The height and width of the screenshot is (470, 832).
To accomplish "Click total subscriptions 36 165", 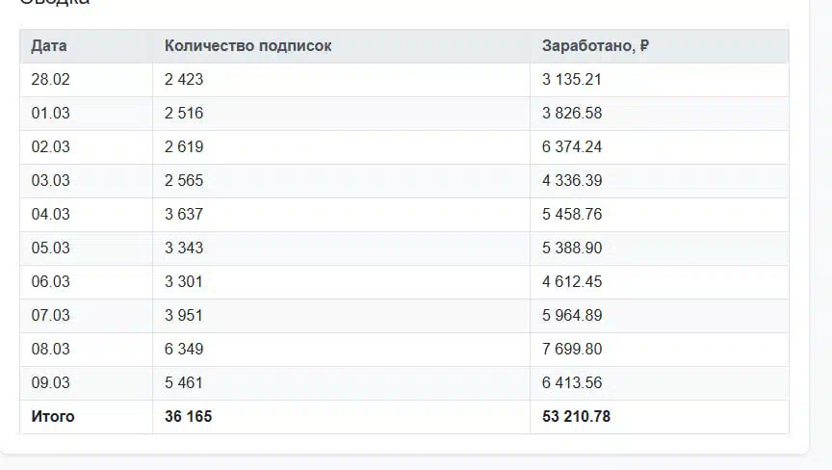I will [188, 417].
